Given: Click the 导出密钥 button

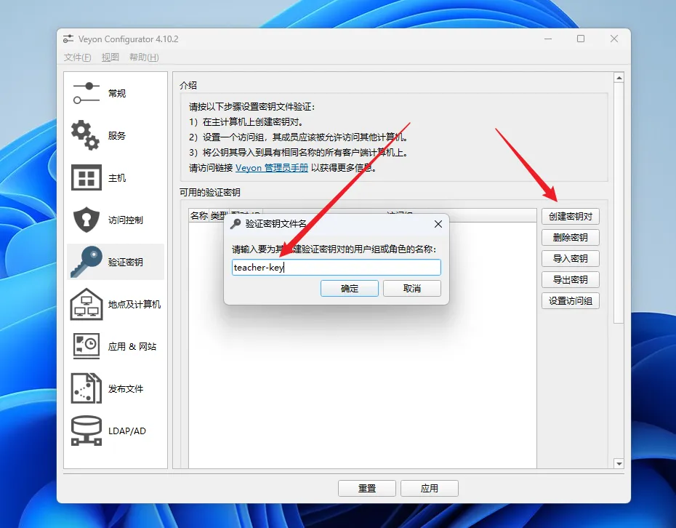Looking at the screenshot, I should click(x=571, y=280).
